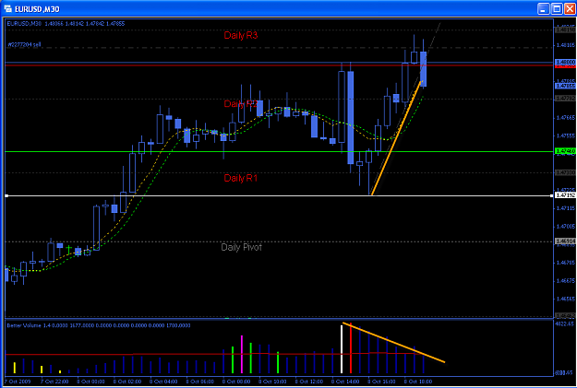Click the EURUSD,M30 OHLC header text in chart
The image size is (577, 388).
click(66, 24)
